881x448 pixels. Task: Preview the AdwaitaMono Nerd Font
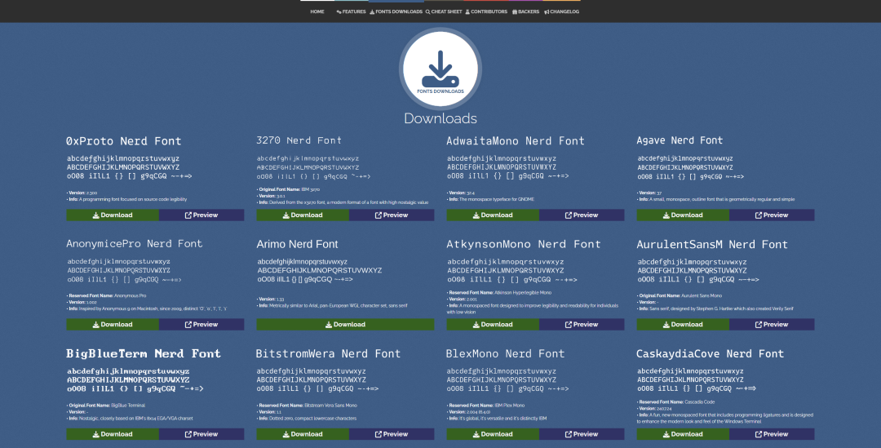[x=582, y=215]
